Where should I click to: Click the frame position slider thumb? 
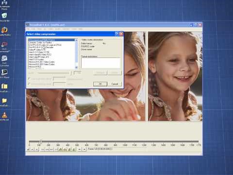click(x=41, y=141)
